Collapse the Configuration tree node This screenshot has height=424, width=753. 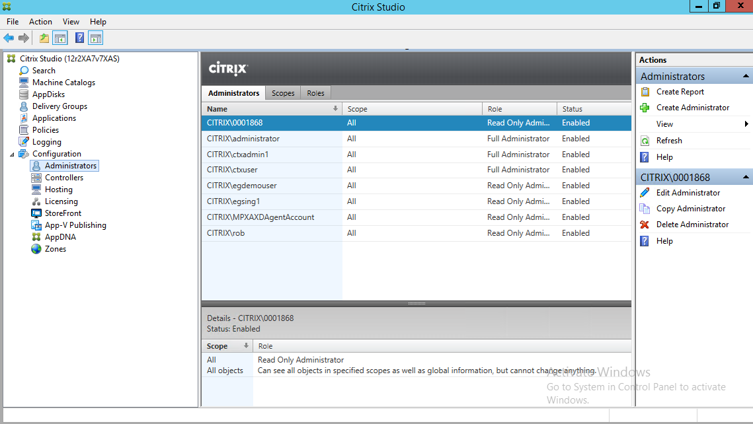point(12,155)
